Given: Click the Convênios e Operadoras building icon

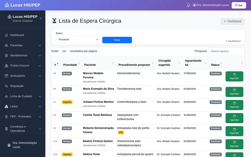Looking at the screenshot, I should tap(6, 129).
